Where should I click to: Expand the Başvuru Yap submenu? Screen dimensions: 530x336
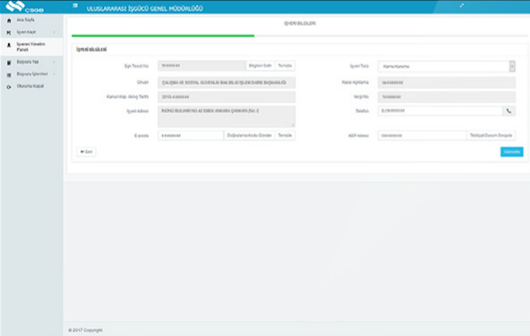click(32, 62)
